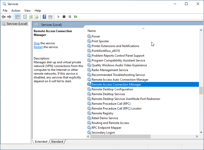Open the View menu
The height and width of the screenshot is (150, 204).
click(x=27, y=11)
